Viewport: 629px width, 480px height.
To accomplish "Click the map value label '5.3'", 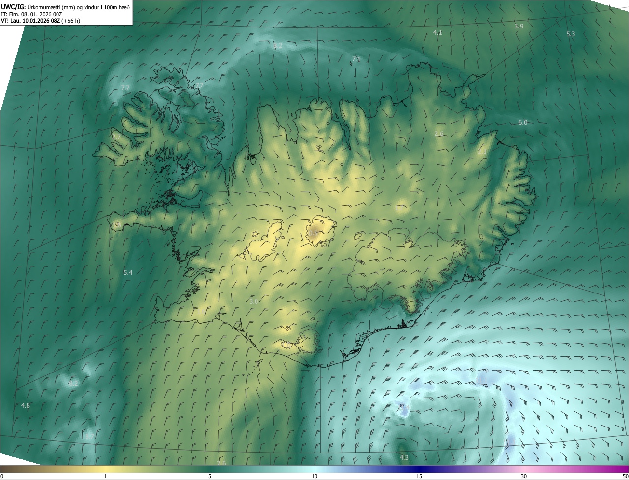I will coord(571,34).
